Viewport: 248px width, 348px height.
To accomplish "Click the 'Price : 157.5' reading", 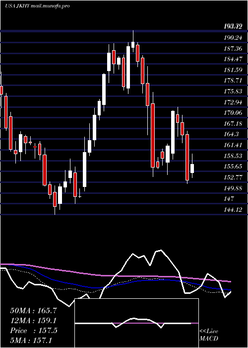I will tap(34, 331).
